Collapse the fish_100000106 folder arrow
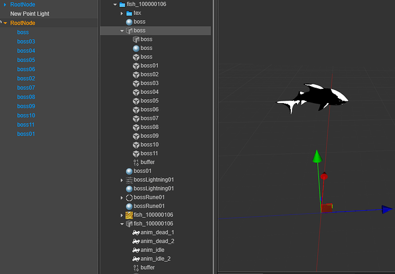 tap(115, 4)
